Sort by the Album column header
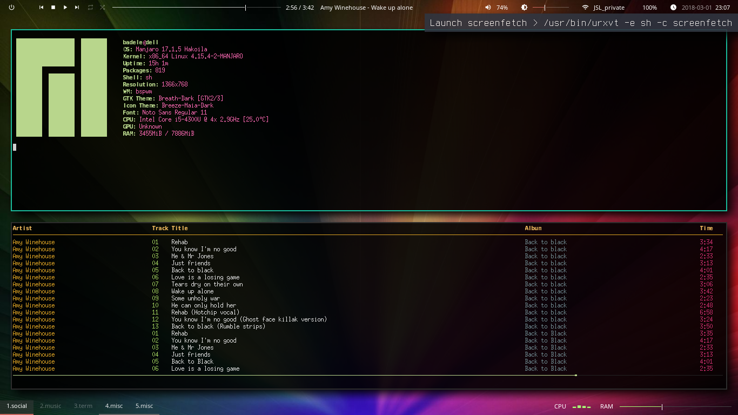Viewport: 738px width, 415px height. (x=533, y=228)
